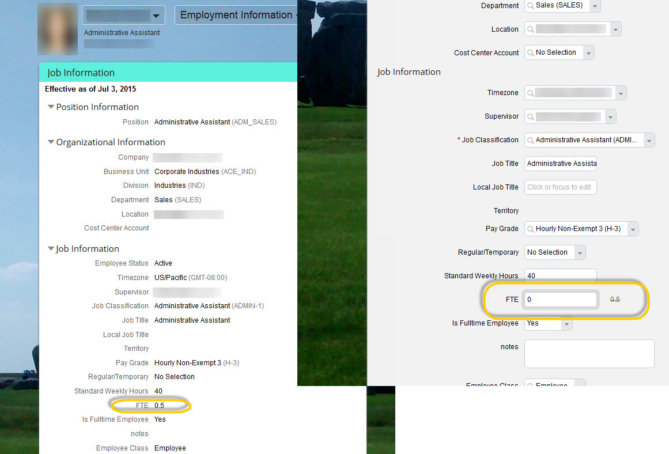Viewport: 669px width, 454px height.
Task: Click the search icon in Job Classification field
Action: point(530,140)
